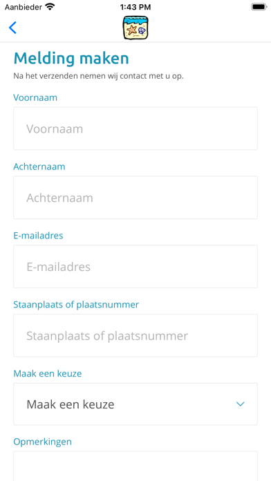
Task: Select the E-mailadres text field
Action: pyautogui.click(x=135, y=267)
